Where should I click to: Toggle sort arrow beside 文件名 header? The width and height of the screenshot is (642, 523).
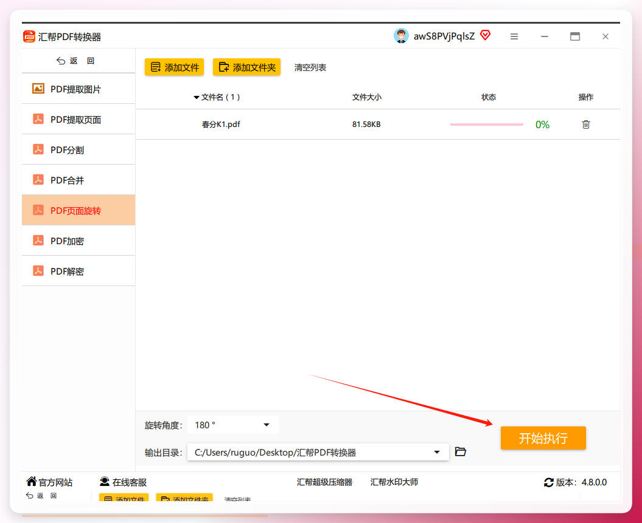tap(197, 97)
